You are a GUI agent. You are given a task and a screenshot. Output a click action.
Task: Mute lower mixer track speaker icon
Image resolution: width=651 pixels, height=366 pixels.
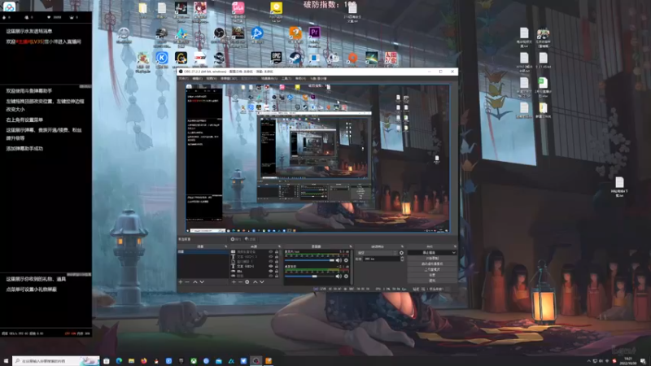[x=338, y=276]
